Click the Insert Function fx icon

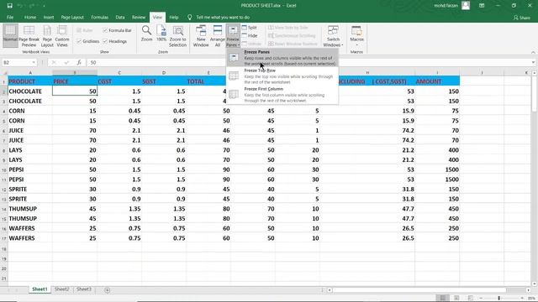(x=79, y=63)
